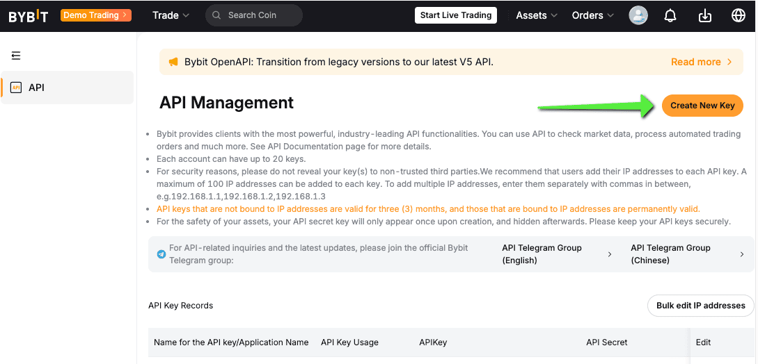Screen dimensions: 758x364
Task: Open the language globe icon
Action: 739,15
